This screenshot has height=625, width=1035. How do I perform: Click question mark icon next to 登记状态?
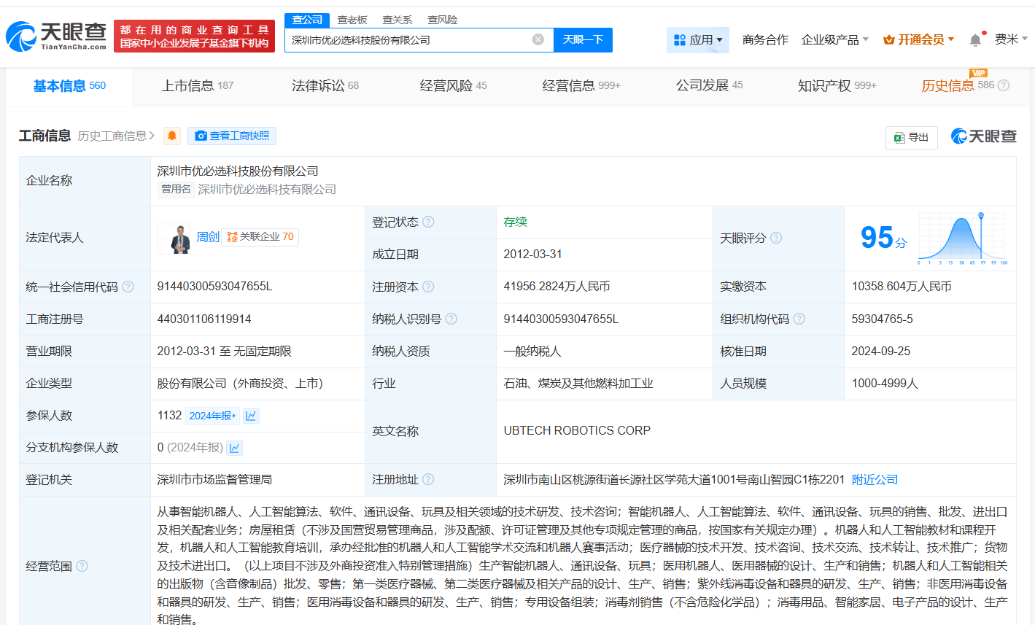click(x=428, y=222)
